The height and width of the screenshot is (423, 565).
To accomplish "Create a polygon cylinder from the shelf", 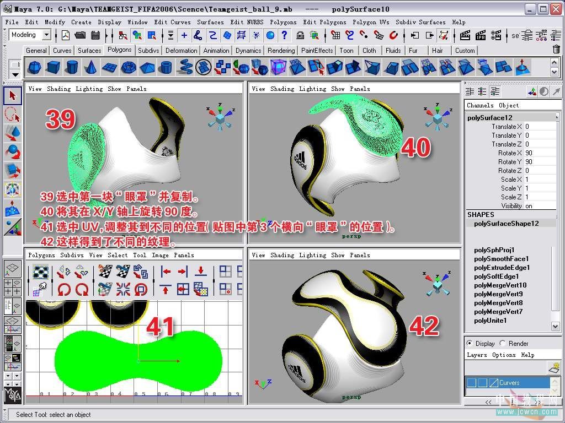I will point(72,67).
